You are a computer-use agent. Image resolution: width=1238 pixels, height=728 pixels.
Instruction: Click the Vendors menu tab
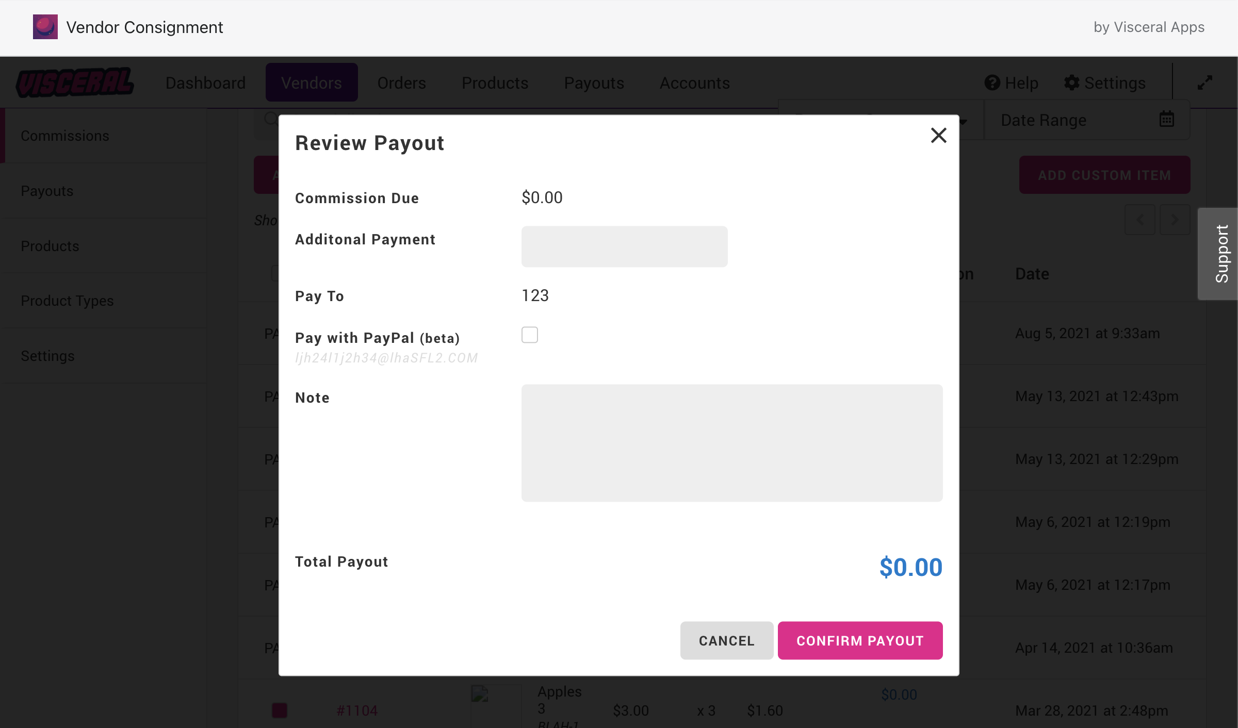point(311,82)
